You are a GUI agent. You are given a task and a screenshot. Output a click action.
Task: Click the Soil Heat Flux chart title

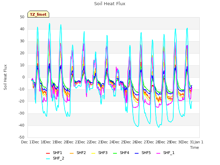coord(110,4)
